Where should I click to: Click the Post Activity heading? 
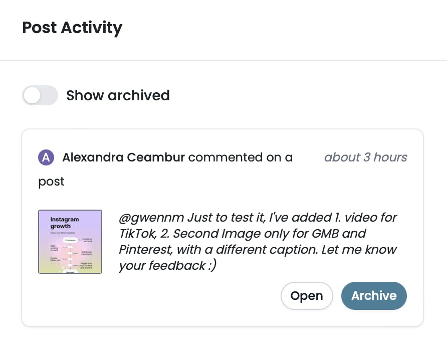click(72, 28)
